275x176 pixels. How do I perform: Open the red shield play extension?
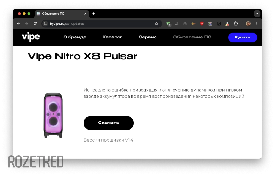pyautogui.click(x=202, y=24)
